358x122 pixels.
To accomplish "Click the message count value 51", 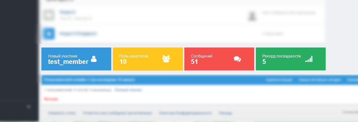I will (194, 62).
